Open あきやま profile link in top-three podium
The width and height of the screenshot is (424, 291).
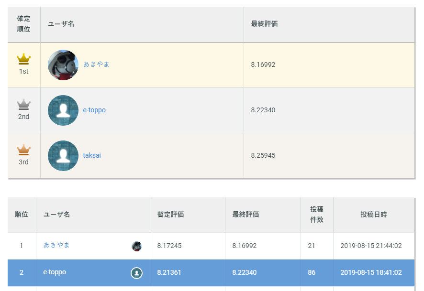point(96,64)
